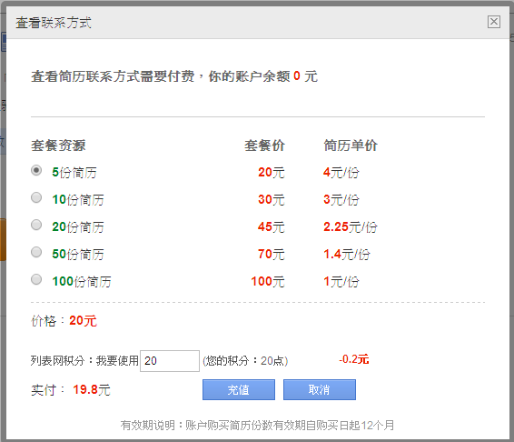Click the 2.25元/份 unit price

(351, 226)
